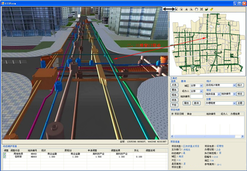Select the pan hand tool
Viewport: 247px width, 171px height.
tap(196, 9)
